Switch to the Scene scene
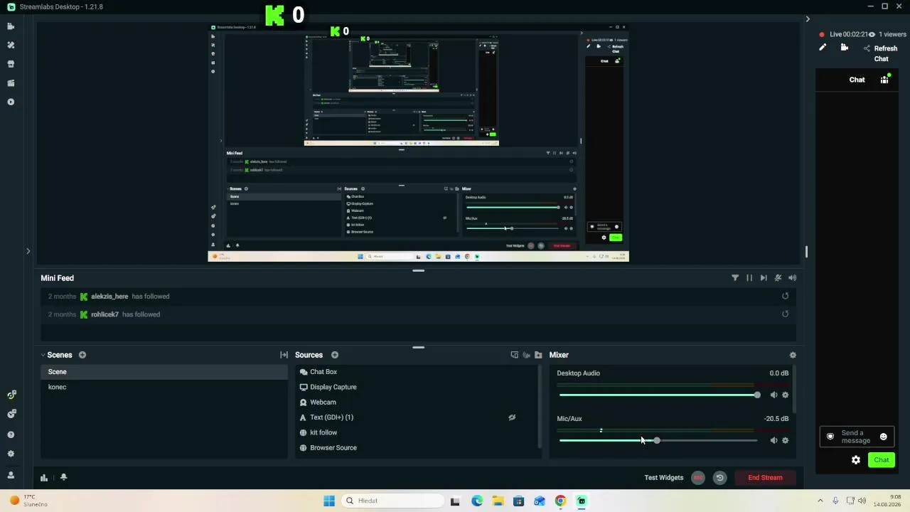The height and width of the screenshot is (512, 910). coord(164,372)
